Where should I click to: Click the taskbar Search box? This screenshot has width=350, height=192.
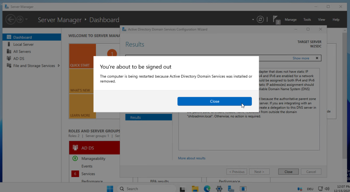147,189
